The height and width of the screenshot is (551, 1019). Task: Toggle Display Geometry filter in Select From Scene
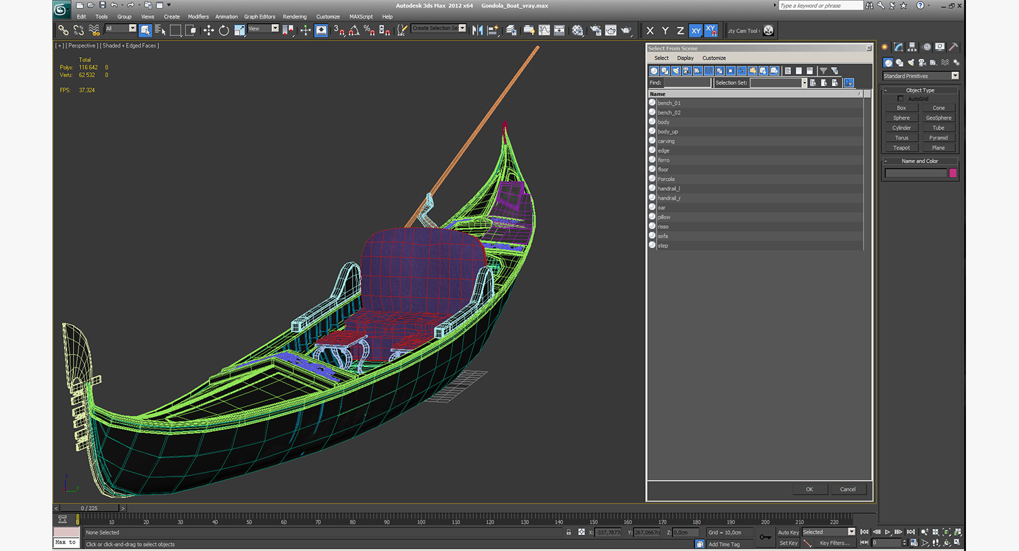(x=654, y=70)
